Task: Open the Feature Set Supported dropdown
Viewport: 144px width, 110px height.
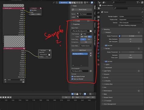Action: coord(131,20)
